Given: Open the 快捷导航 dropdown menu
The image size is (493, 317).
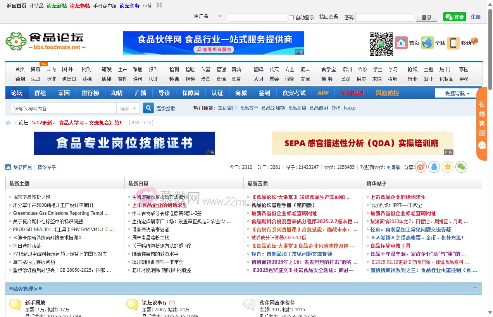Looking at the screenshot, I should point(457,93).
